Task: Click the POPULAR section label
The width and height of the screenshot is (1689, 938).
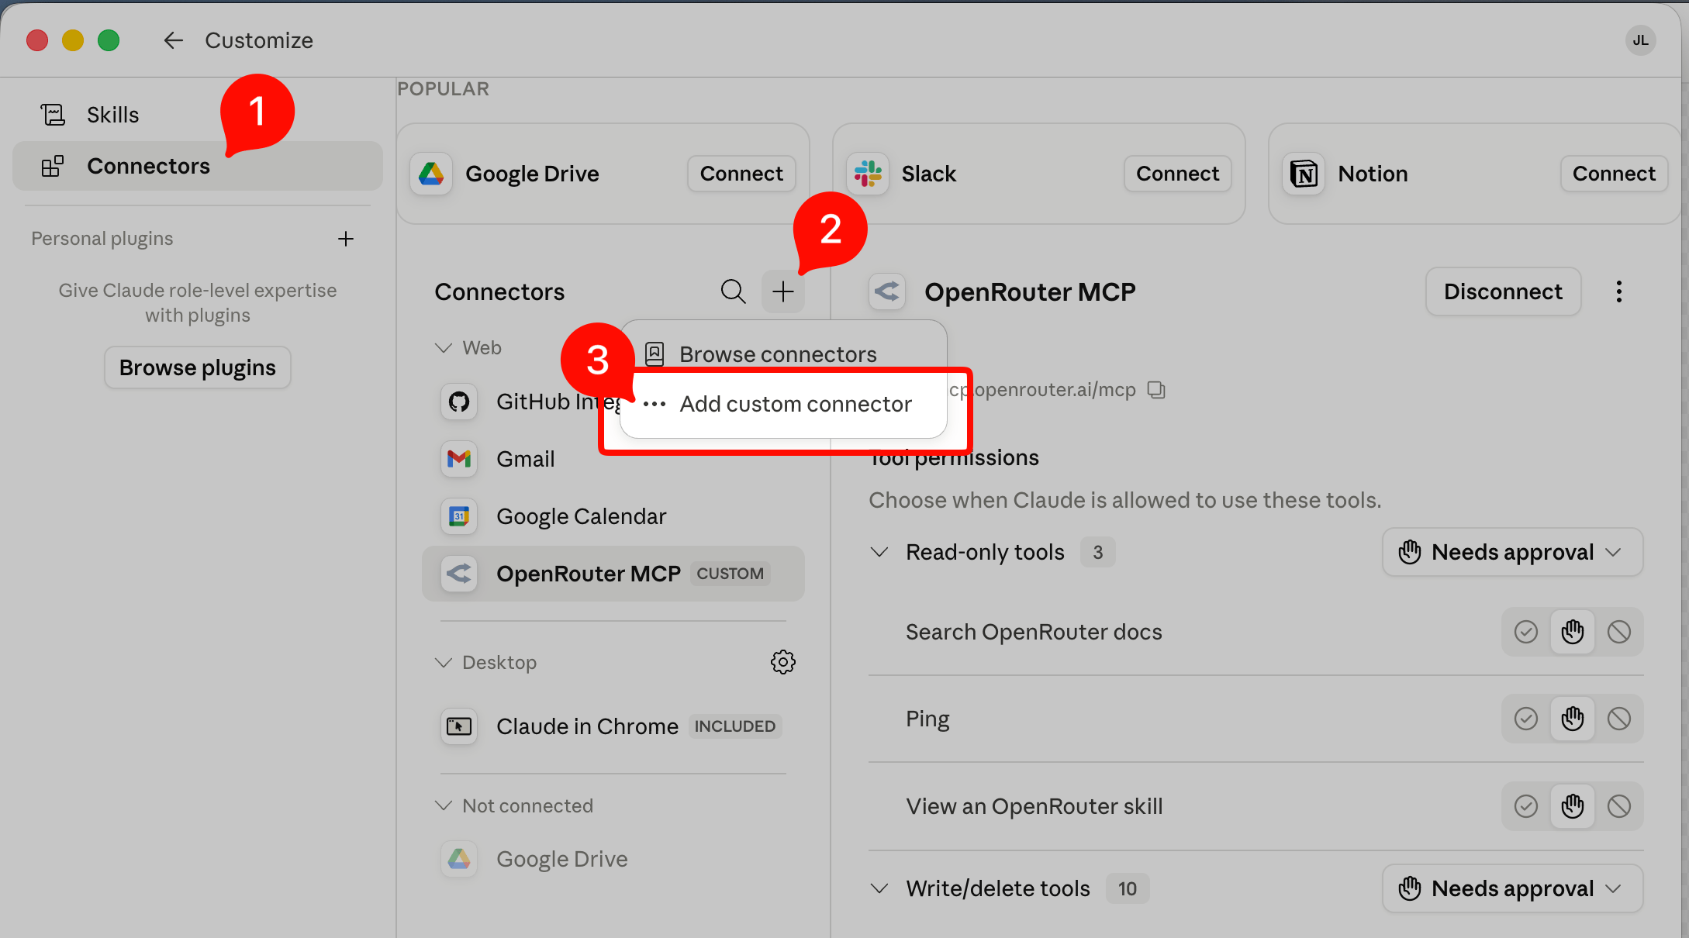Action: [444, 89]
